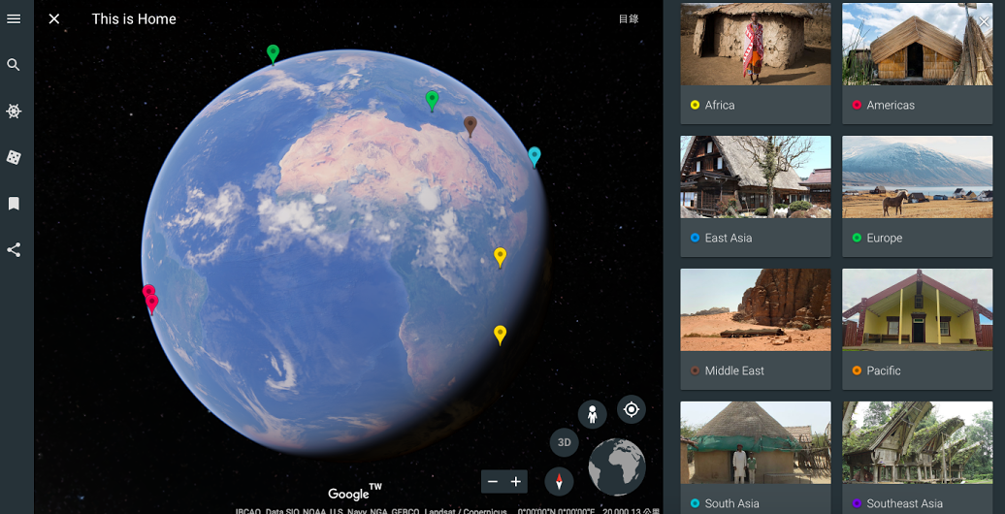Open the Pacific yellow house thumbnail
This screenshot has height=514, width=1005.
917,309
